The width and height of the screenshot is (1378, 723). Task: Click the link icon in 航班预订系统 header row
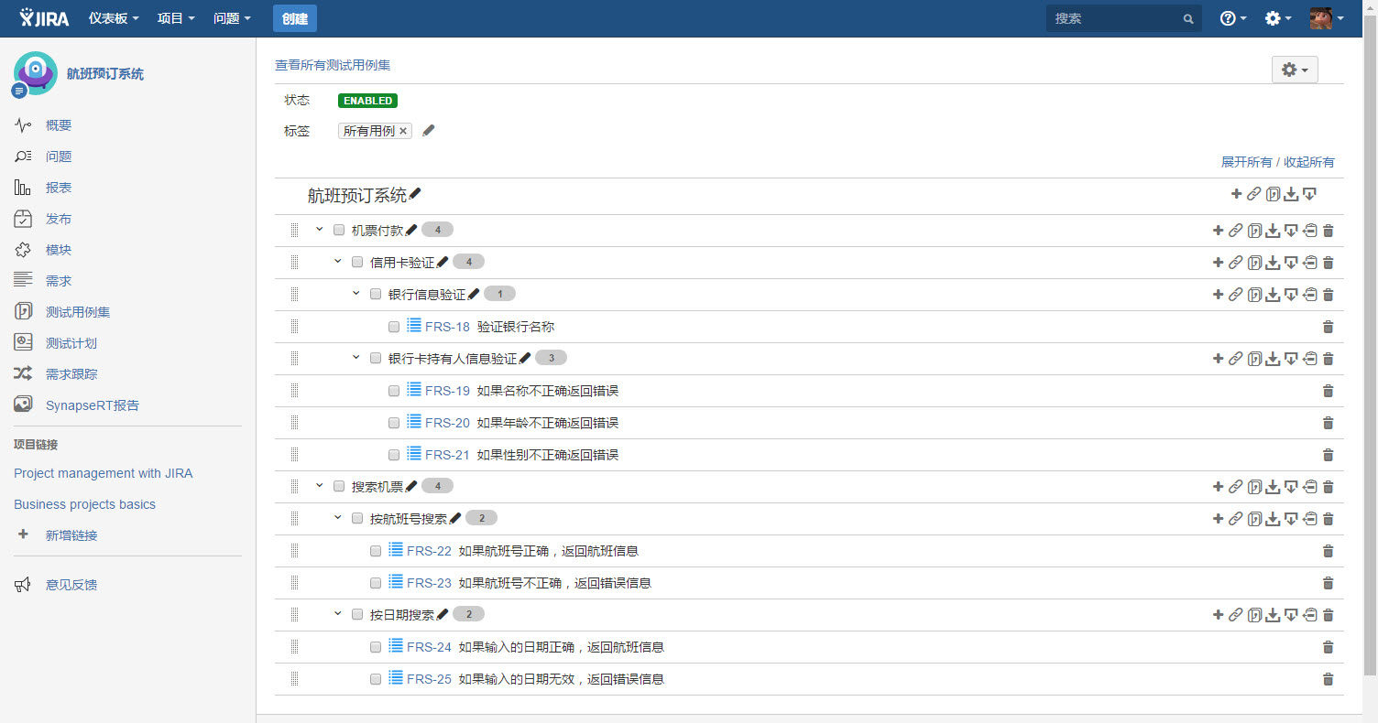(x=1254, y=193)
